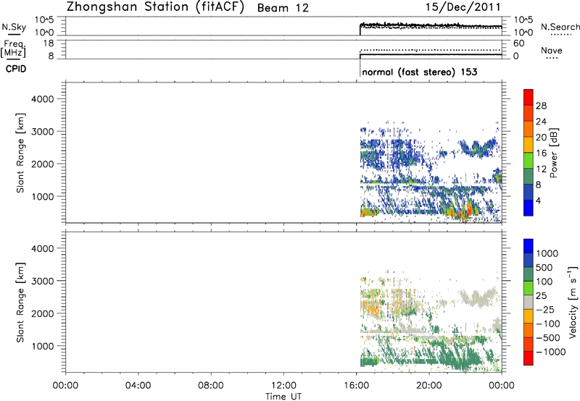Click the 'Freq. [MHz]' label
The width and height of the screenshot is (580, 401).
14,48
